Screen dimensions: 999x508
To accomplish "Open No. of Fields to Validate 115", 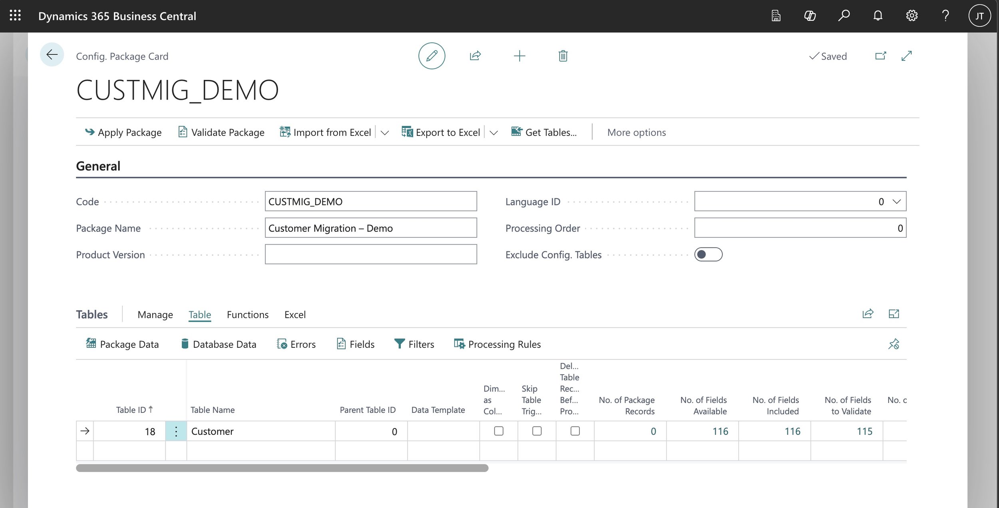I will coord(864,431).
